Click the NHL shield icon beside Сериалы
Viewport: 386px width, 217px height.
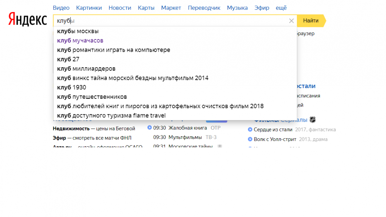[313, 120]
